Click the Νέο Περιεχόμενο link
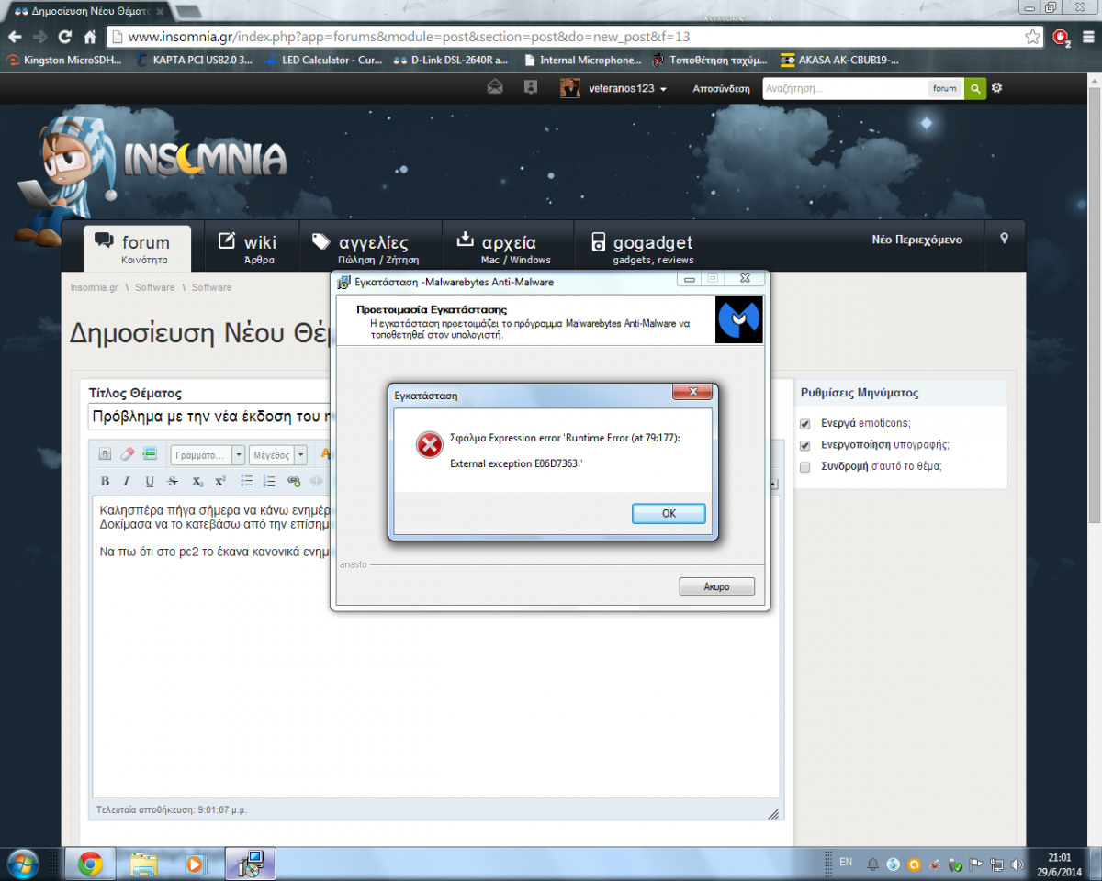 916,240
